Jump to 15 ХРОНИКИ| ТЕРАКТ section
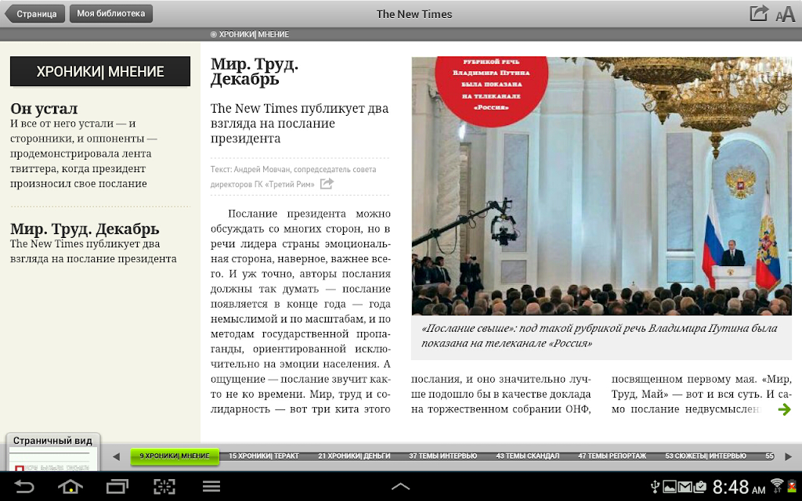 point(263,456)
